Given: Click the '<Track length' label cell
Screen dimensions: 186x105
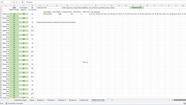Looking at the screenshot, I should coord(24,8).
